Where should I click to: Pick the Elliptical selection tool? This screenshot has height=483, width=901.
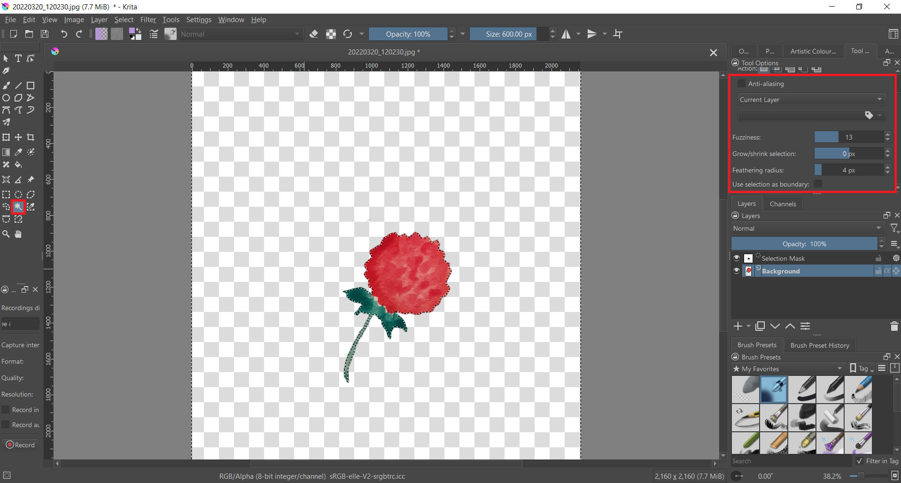[18, 195]
